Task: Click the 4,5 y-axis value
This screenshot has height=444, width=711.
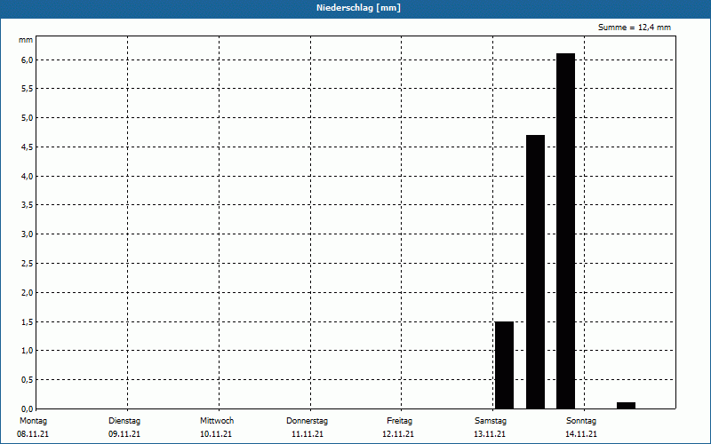Action: (x=28, y=147)
